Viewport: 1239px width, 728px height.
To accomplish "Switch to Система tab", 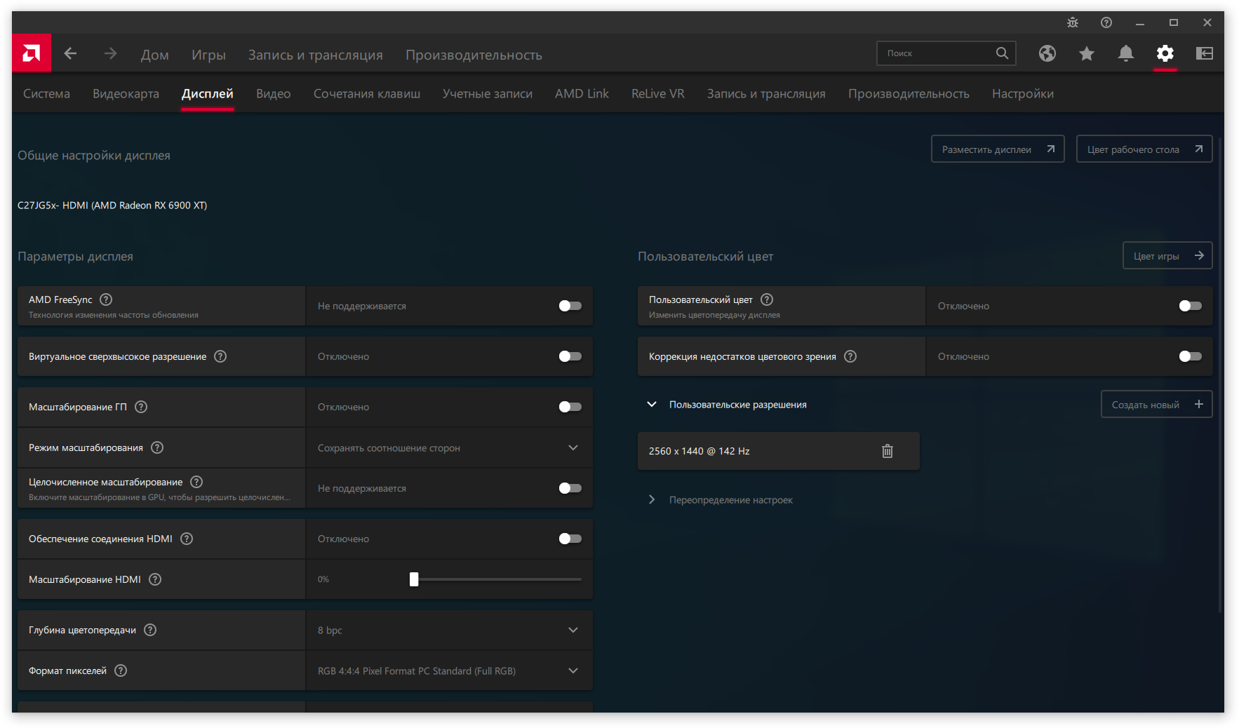I will click(46, 93).
